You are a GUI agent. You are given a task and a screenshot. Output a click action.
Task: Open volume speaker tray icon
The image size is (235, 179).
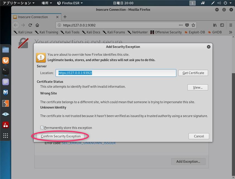(x=219, y=3)
